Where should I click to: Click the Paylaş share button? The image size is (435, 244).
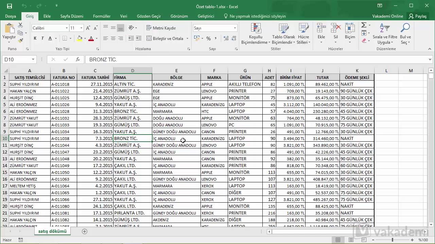pyautogui.click(x=418, y=16)
